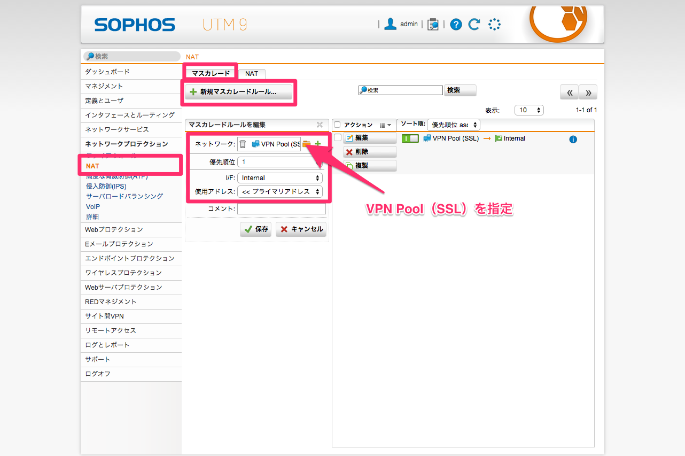Open network object folder icon
Image resolution: width=685 pixels, height=456 pixels.
point(306,144)
